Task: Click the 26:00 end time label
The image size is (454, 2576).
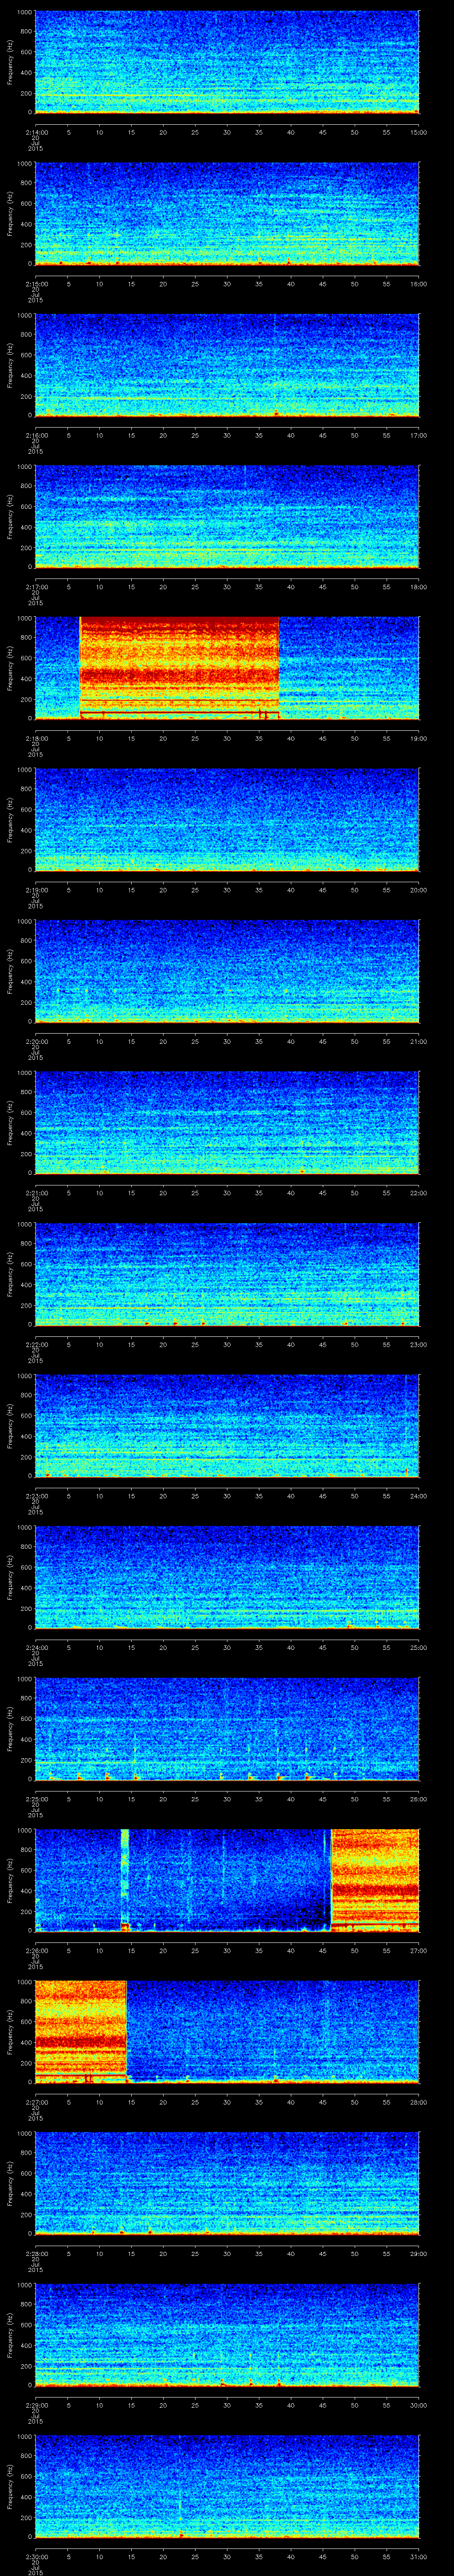Action: (418, 1798)
